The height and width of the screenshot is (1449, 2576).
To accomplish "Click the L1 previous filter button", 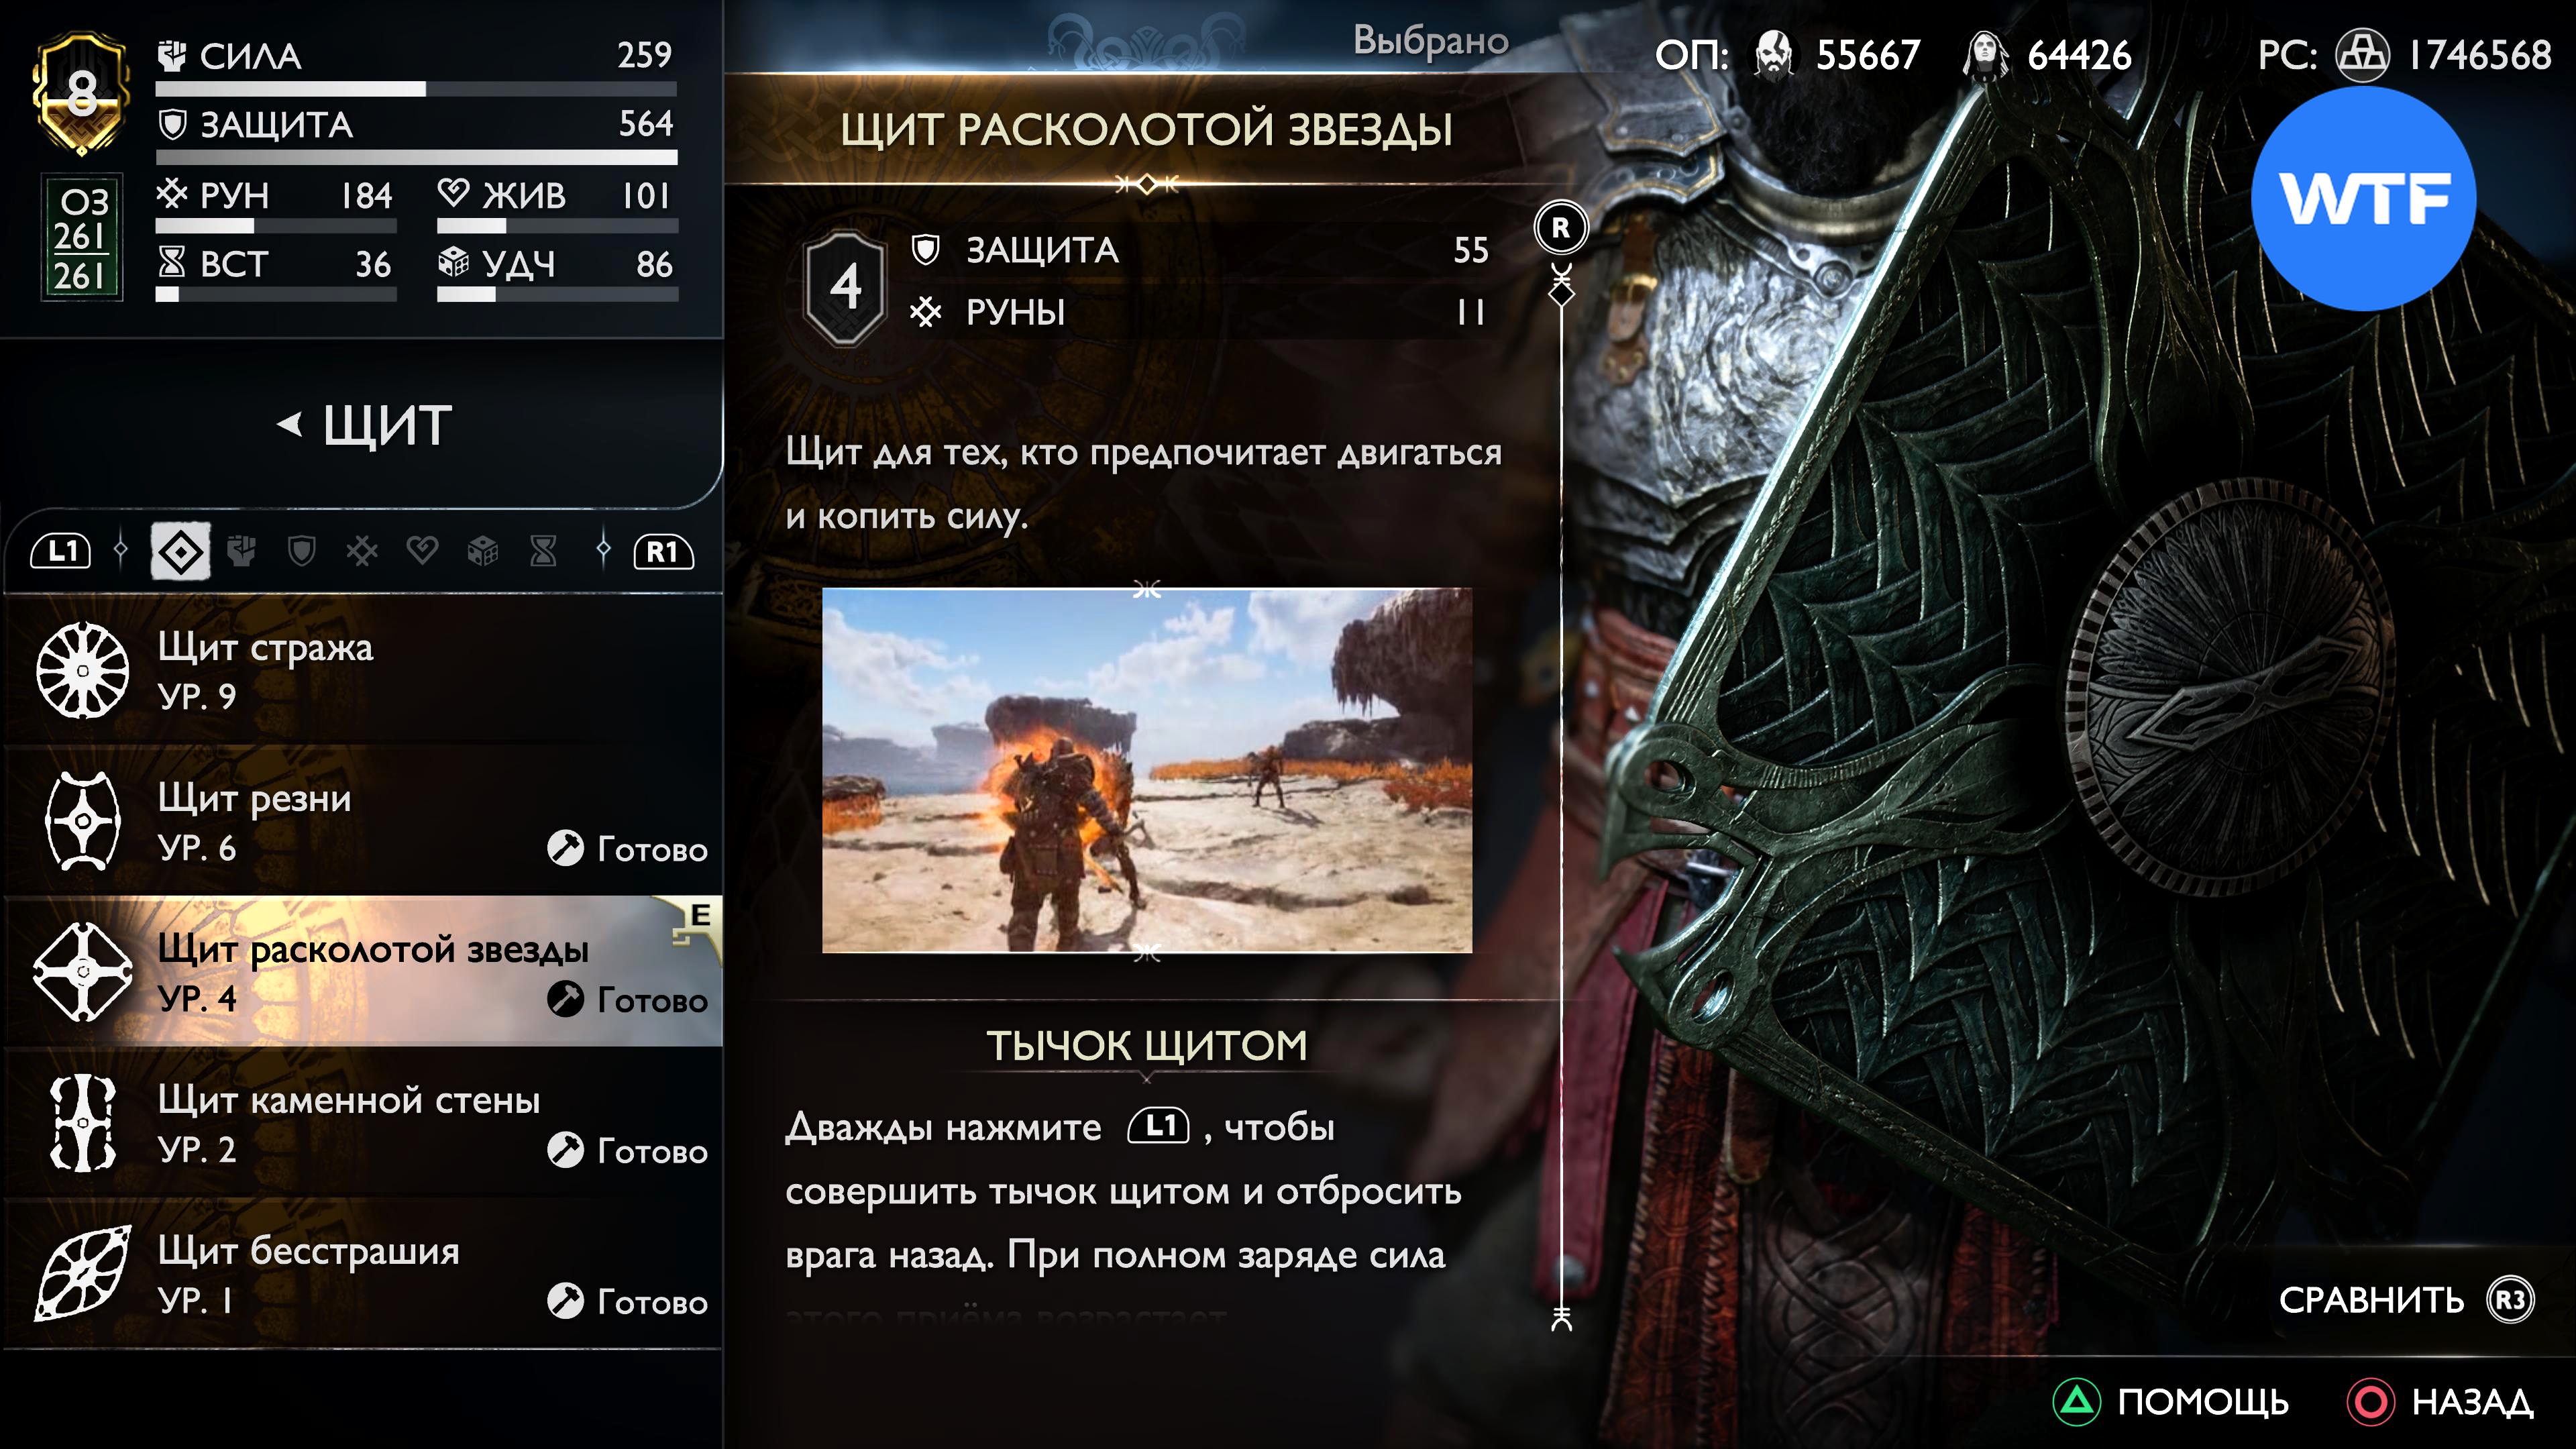I will tap(61, 551).
